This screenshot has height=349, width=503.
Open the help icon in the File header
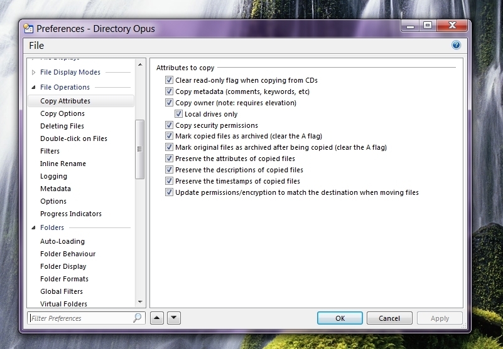point(456,45)
